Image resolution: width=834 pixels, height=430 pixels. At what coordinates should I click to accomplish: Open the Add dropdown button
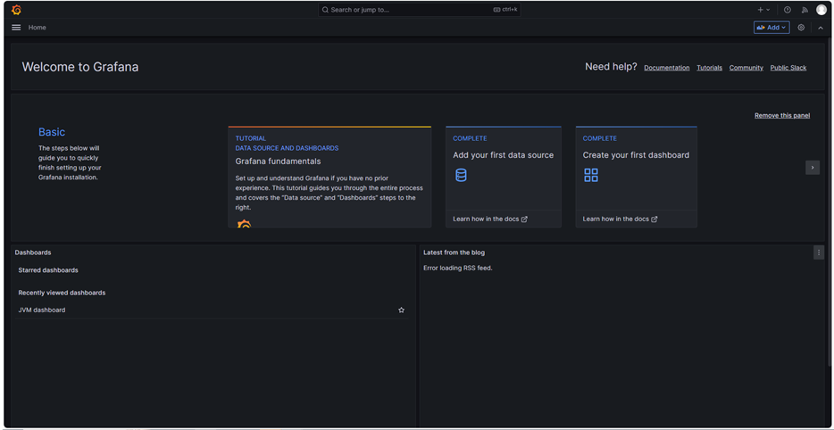(x=771, y=28)
